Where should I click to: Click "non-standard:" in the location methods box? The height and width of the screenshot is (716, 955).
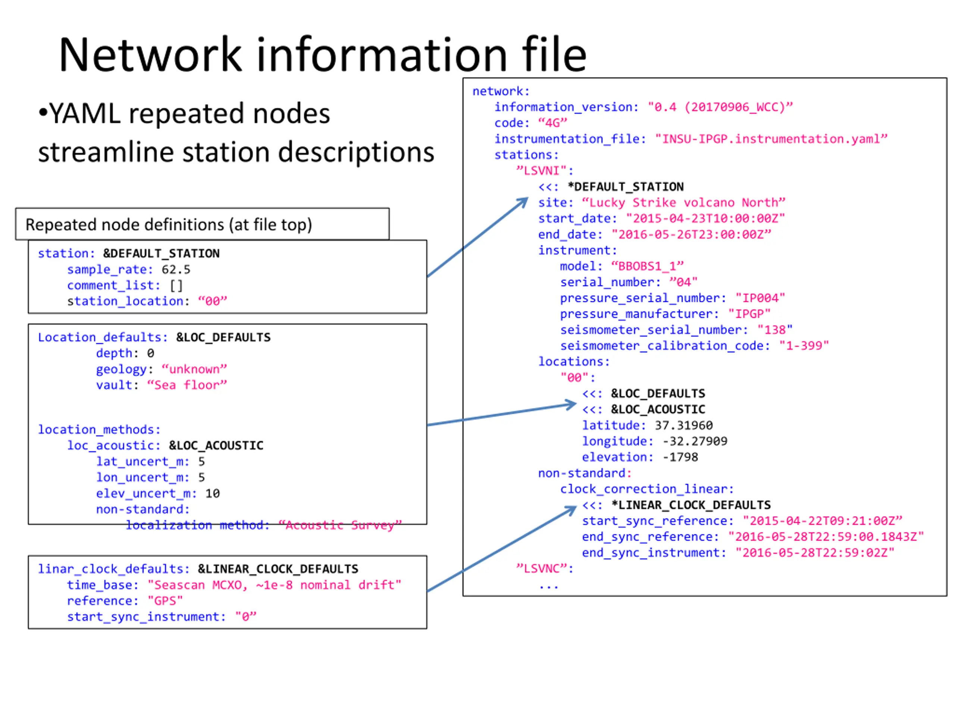click(x=143, y=509)
